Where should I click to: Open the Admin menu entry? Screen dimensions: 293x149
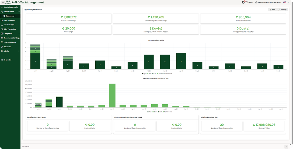(10, 51)
